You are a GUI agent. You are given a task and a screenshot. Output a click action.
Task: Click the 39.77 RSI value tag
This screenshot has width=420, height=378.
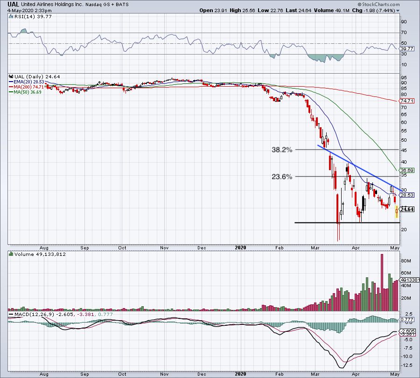[x=408, y=48]
